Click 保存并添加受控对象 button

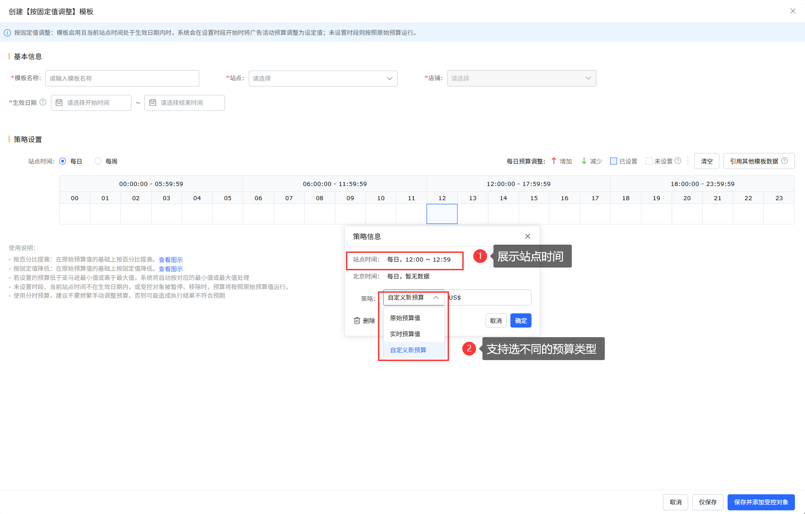(x=761, y=502)
